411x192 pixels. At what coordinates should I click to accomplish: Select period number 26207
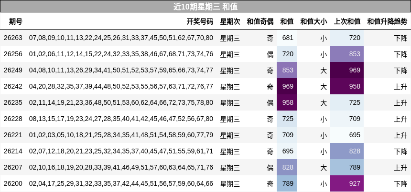click(x=13, y=167)
